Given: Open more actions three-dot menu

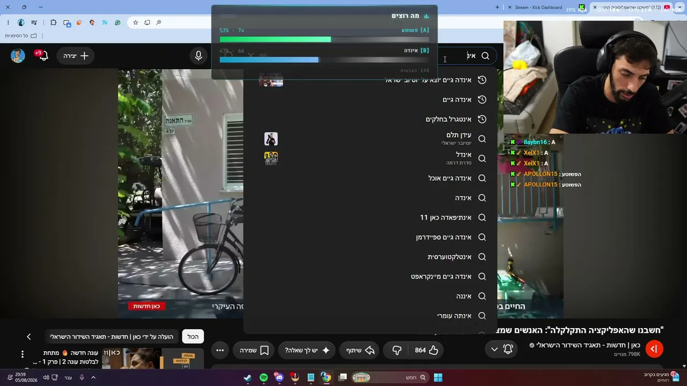Looking at the screenshot, I should (x=220, y=350).
